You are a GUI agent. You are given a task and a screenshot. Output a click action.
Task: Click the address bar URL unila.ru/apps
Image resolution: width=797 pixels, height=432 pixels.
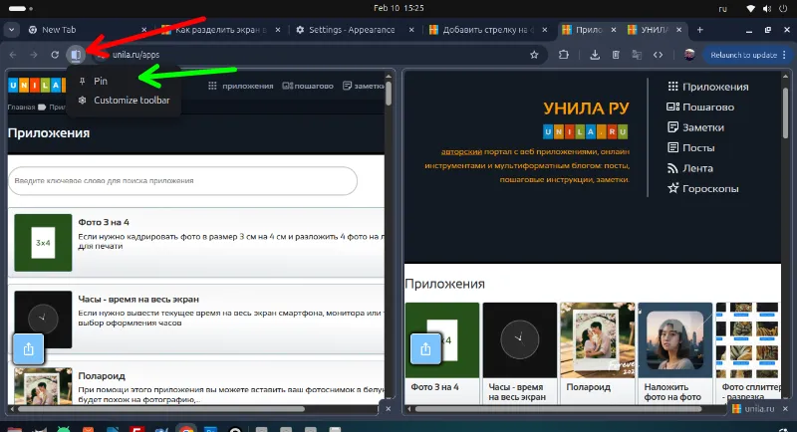tap(135, 55)
